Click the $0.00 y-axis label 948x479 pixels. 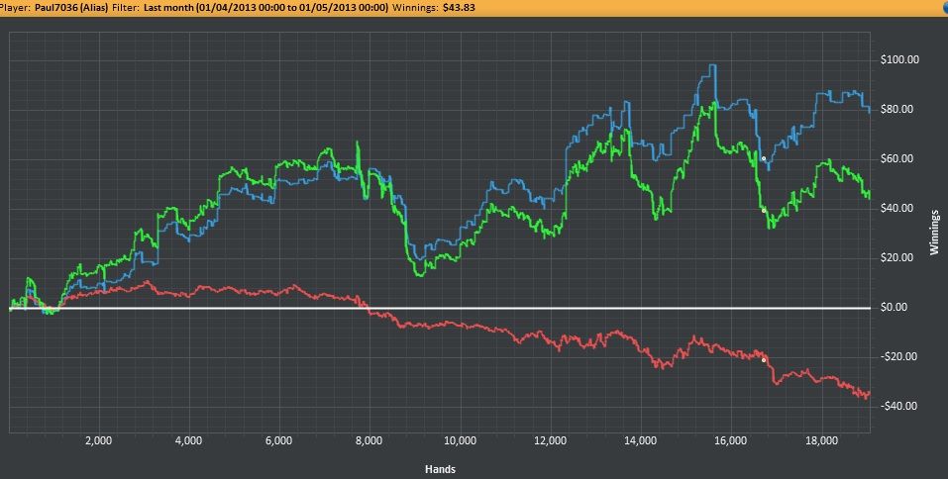pyautogui.click(x=894, y=307)
